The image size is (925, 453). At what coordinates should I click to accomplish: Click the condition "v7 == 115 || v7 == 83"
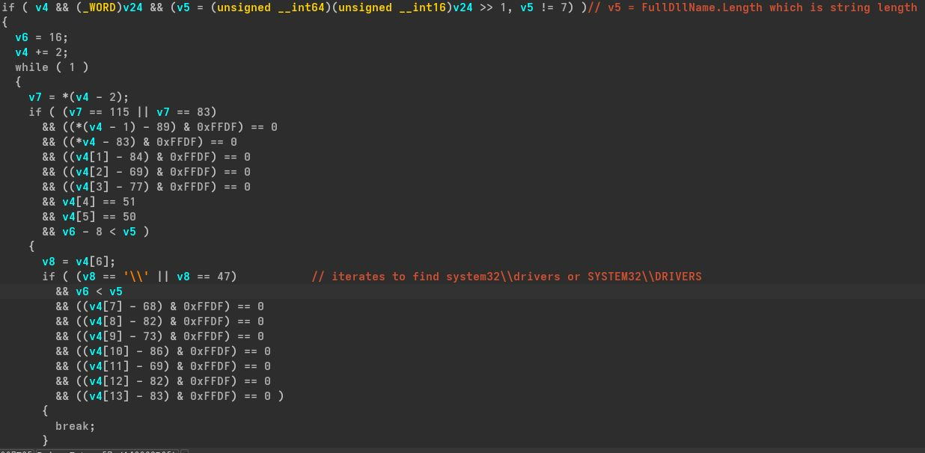tap(139, 112)
